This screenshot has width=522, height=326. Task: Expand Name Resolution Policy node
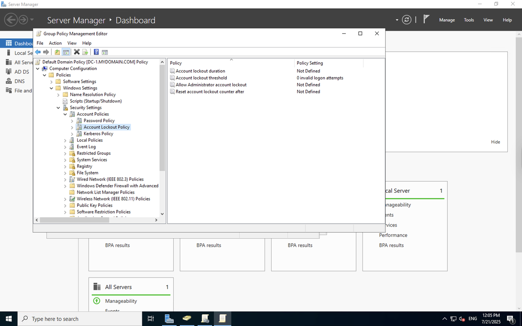pos(59,95)
